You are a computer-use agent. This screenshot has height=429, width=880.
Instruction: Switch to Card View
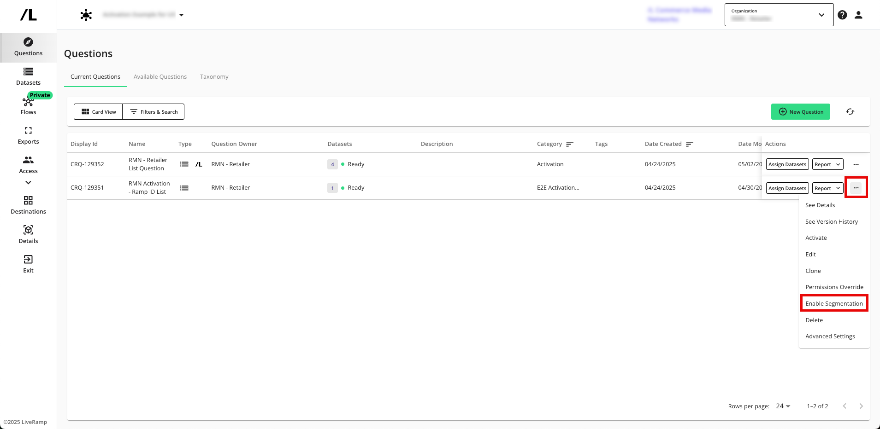point(99,112)
